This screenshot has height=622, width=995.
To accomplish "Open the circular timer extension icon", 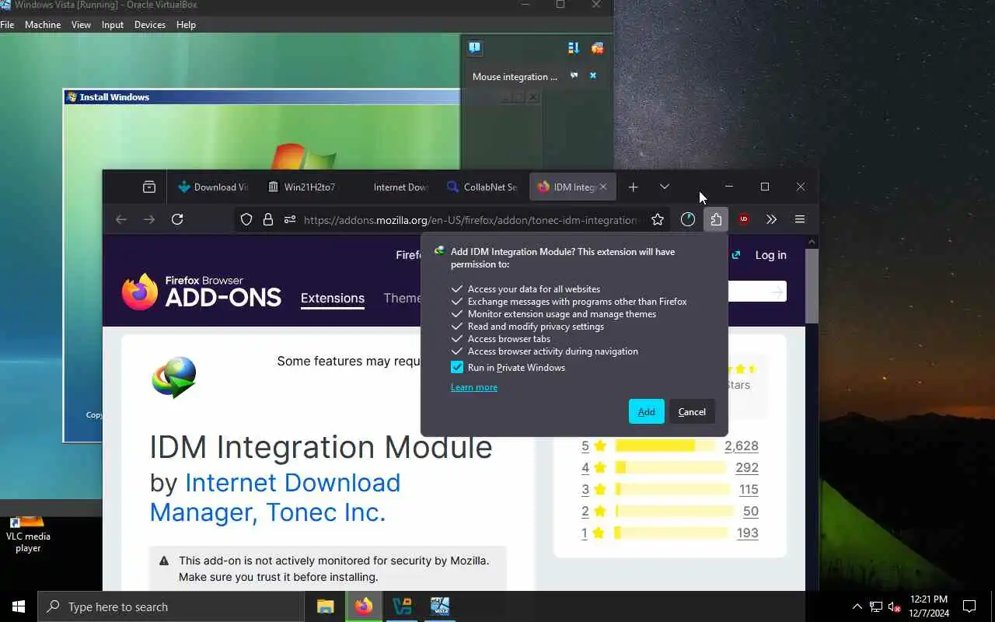I will (688, 219).
